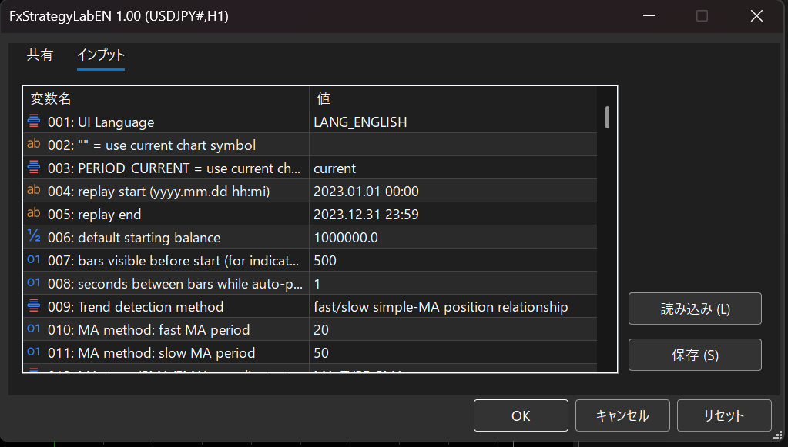Click double-type icon beside 006 starting balance
The image size is (788, 447).
(x=34, y=235)
